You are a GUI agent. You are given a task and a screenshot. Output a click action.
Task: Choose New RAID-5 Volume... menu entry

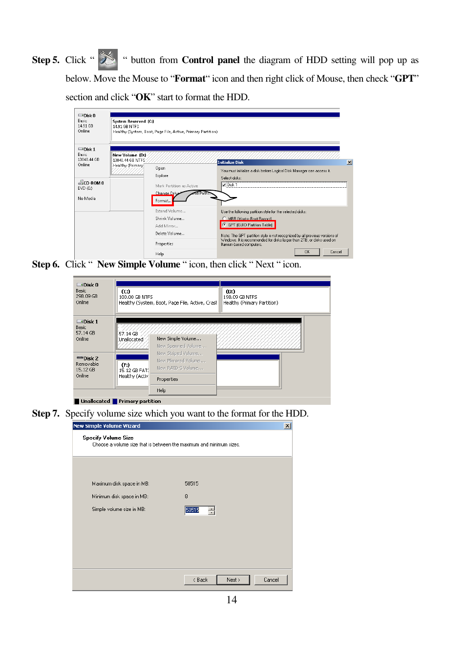180,368
